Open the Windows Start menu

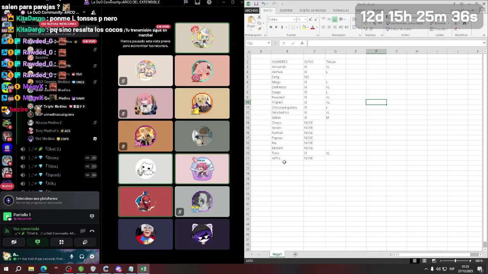tap(6, 269)
